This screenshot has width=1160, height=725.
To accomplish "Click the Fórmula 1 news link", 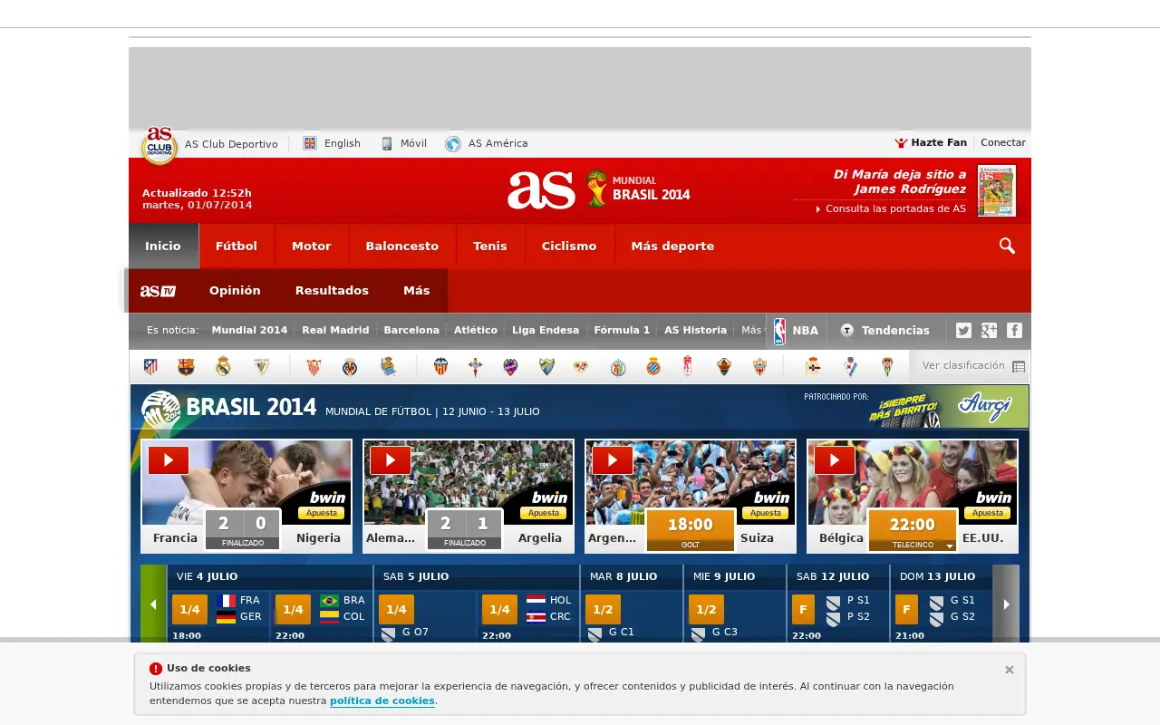I will coord(622,330).
